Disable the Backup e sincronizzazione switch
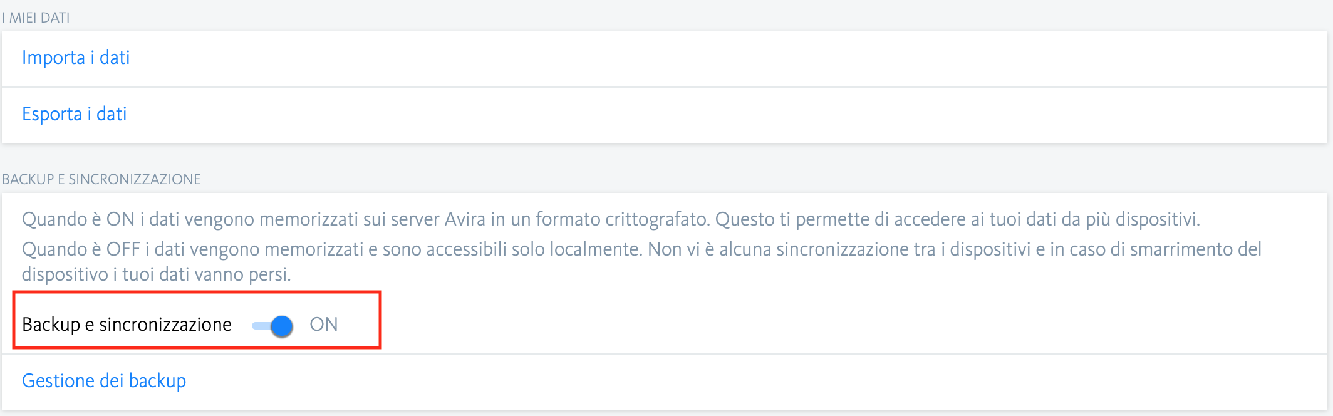The height and width of the screenshot is (416, 1333). 272,325
